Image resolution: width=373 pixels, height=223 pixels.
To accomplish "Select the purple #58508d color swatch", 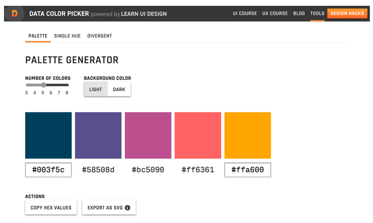I will coord(98,135).
